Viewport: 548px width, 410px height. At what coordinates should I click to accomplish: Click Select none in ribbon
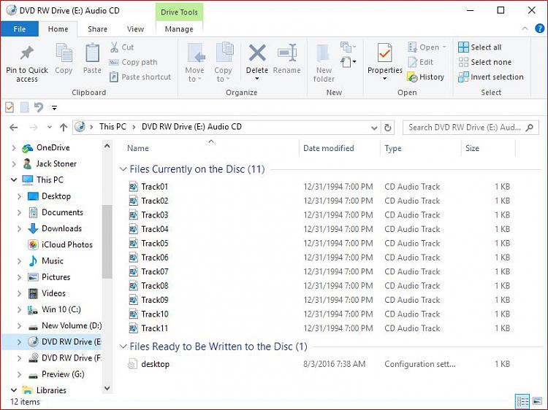coord(485,62)
